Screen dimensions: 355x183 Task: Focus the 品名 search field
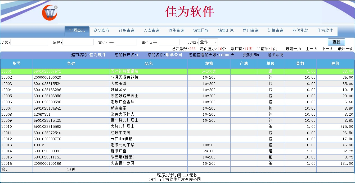pyautogui.click(x=29, y=42)
